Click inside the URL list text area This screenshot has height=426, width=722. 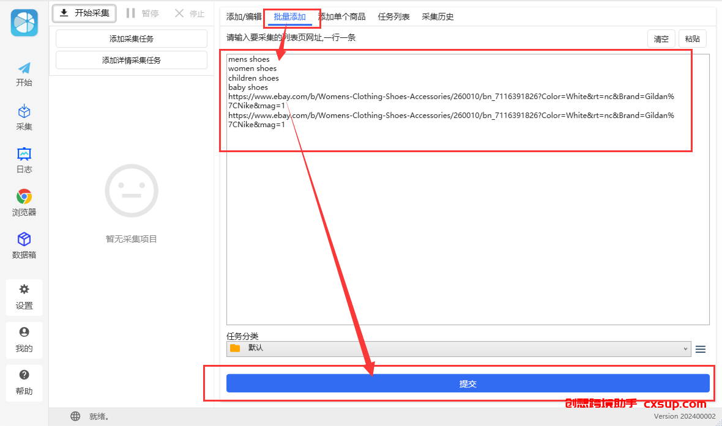(468, 189)
